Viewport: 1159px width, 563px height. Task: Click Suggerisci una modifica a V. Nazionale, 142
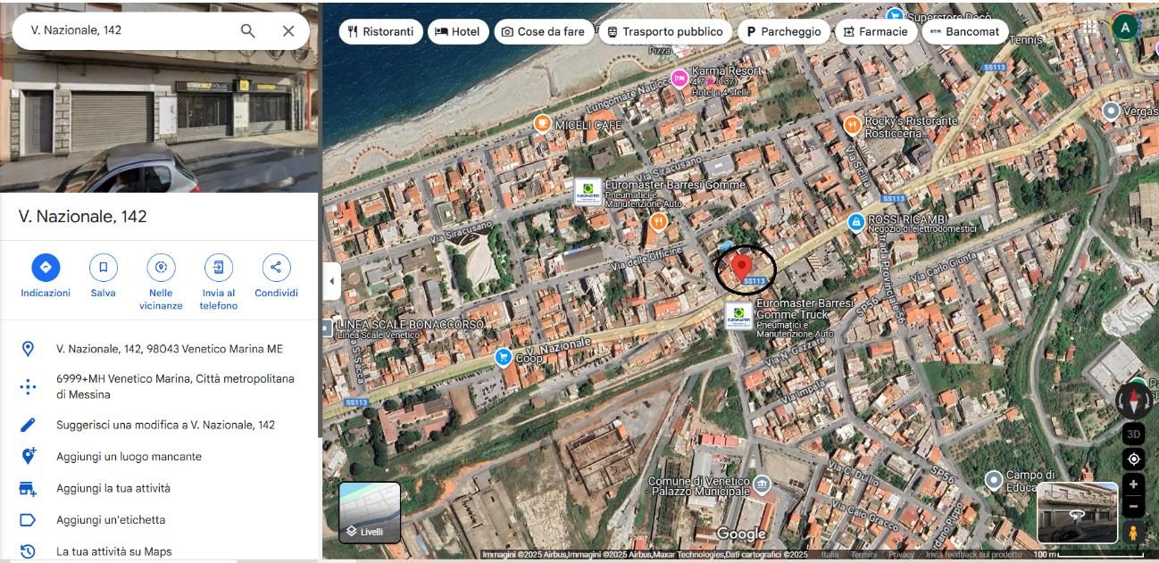click(x=159, y=425)
